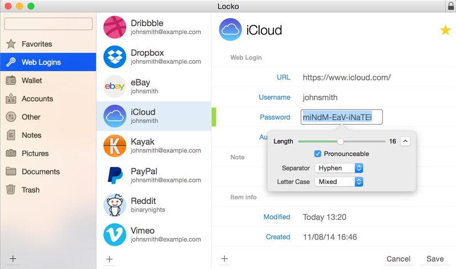
Task: Select Wallet in the sidebar
Action: coord(49,80)
